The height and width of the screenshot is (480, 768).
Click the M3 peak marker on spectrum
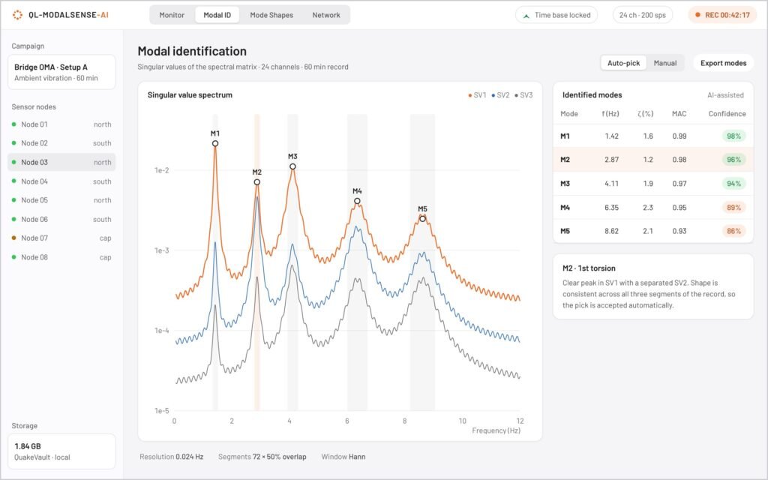(292, 166)
